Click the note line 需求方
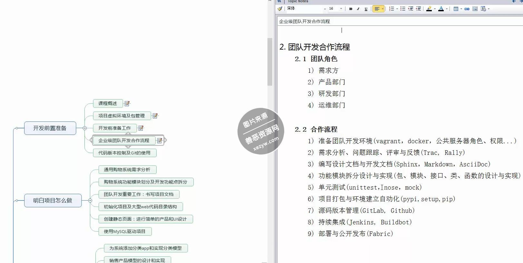This screenshot has width=523, height=263. tap(328, 70)
